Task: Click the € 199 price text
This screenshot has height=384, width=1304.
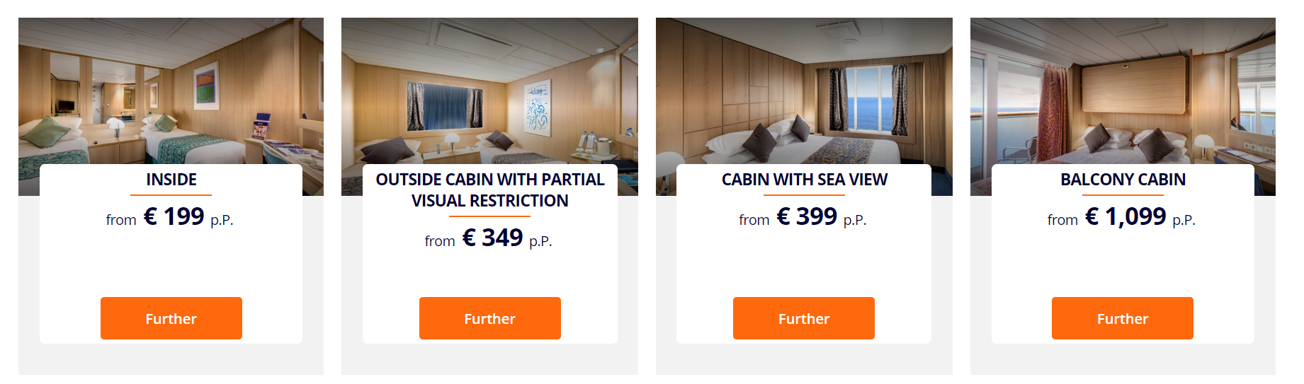Action: tap(174, 216)
